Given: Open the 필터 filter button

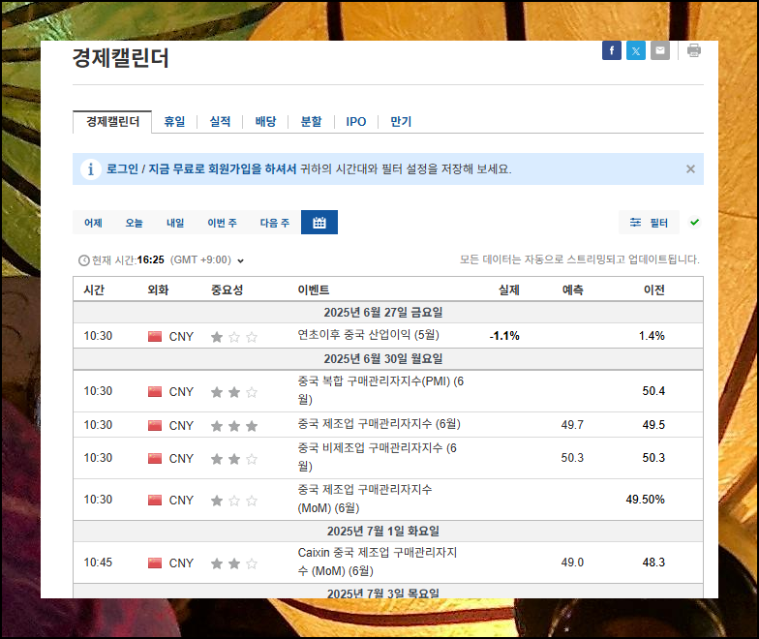Looking at the screenshot, I should 649,223.
